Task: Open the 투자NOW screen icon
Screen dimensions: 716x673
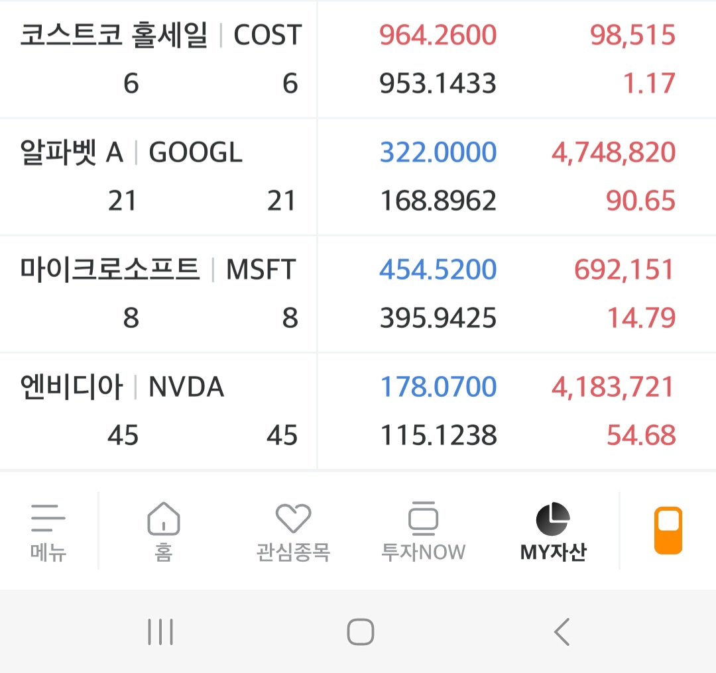Action: 423,518
